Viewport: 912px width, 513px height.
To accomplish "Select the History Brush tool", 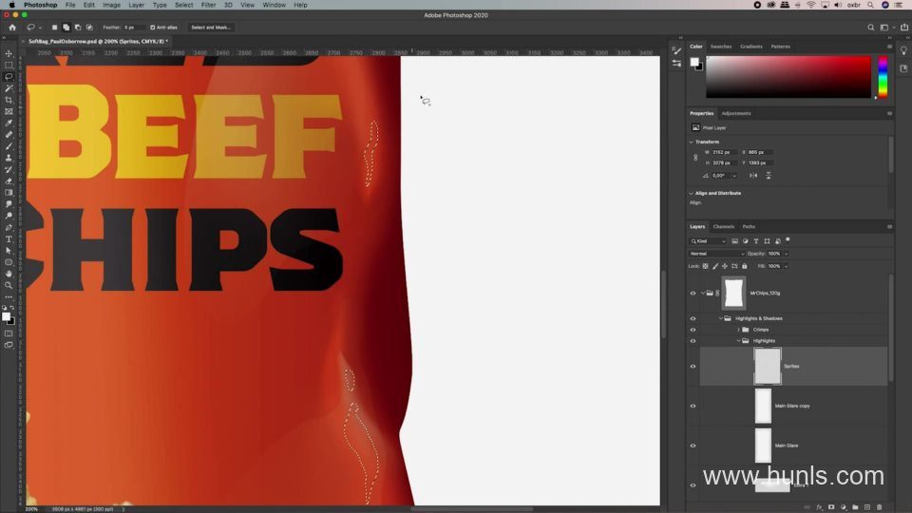I will point(9,170).
